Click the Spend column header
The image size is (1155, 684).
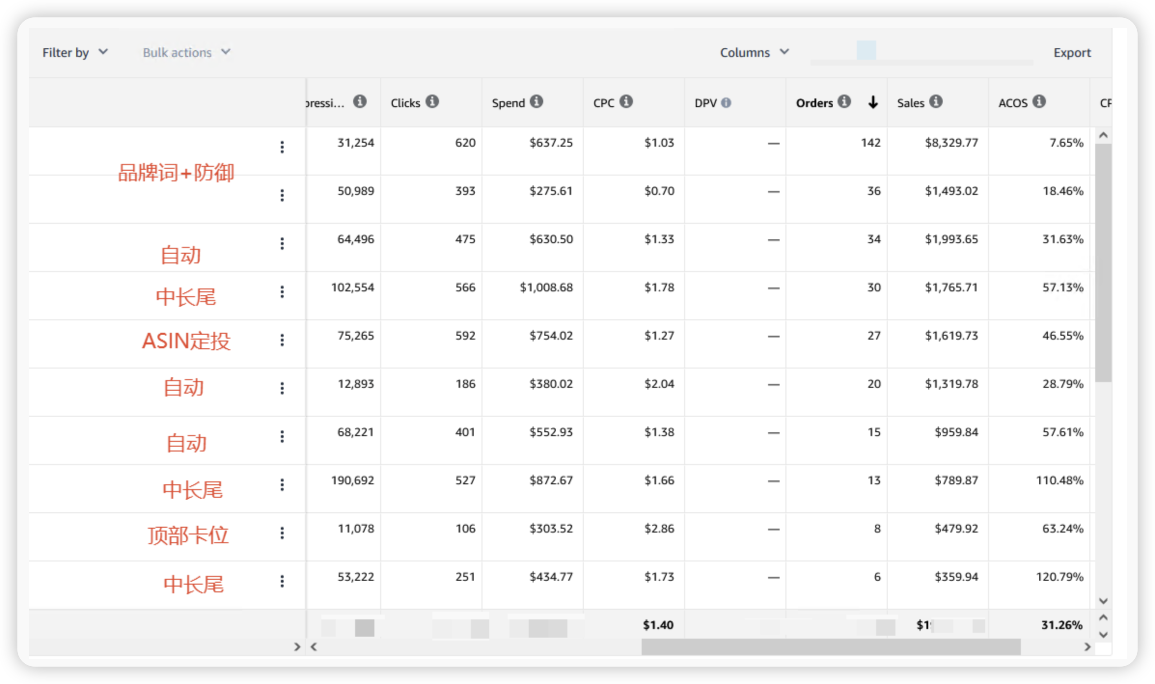click(508, 103)
